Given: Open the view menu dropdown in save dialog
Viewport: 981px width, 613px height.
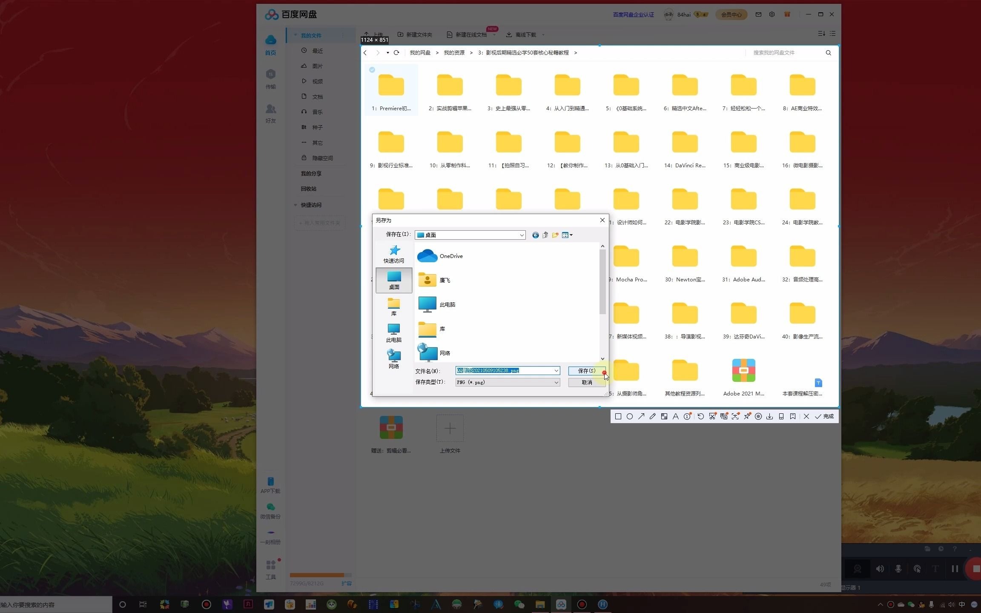Looking at the screenshot, I should pos(567,235).
